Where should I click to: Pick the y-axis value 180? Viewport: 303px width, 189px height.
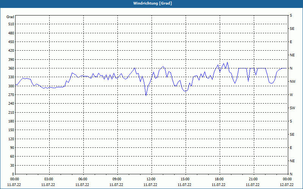pyautogui.click(x=11, y=121)
